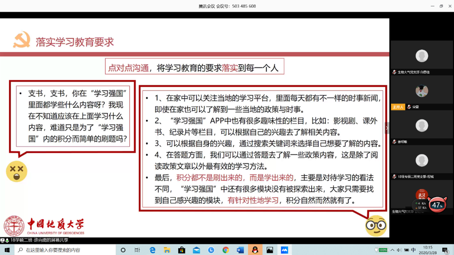Open Task View on the taskbar
Image resolution: width=454 pixels, height=255 pixels.
click(137, 250)
